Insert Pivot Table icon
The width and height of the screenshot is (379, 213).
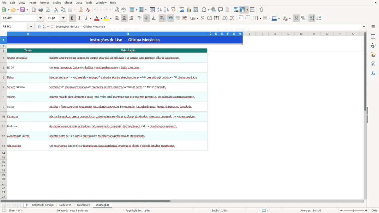coord(196,10)
